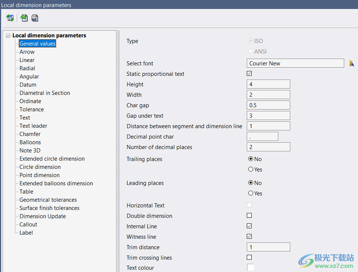Image resolution: width=358 pixels, height=272 pixels.
Task: Open the Tolerance settings page
Action: click(31, 109)
